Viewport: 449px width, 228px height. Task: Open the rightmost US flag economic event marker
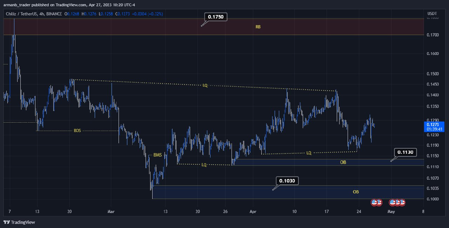coord(402,202)
